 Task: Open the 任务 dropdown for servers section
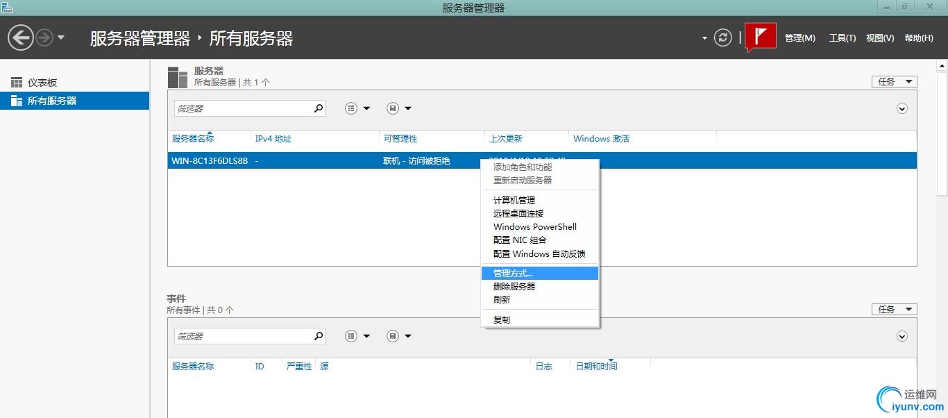[895, 81]
